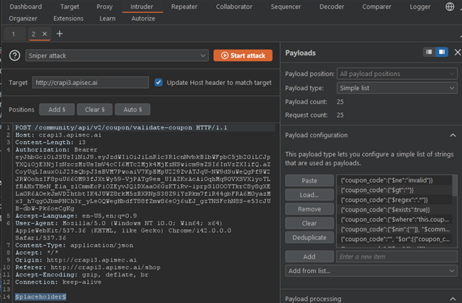The height and width of the screenshot is (303, 462).
Task: Switch to the Proxy tab
Action: (x=104, y=7)
